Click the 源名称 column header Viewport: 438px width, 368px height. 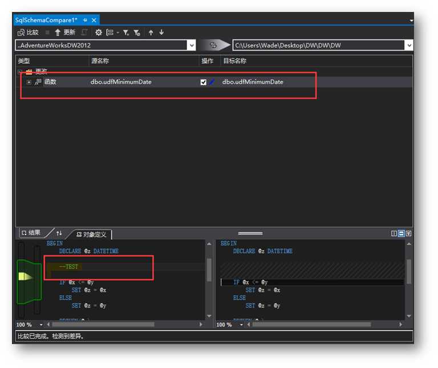tap(144, 61)
